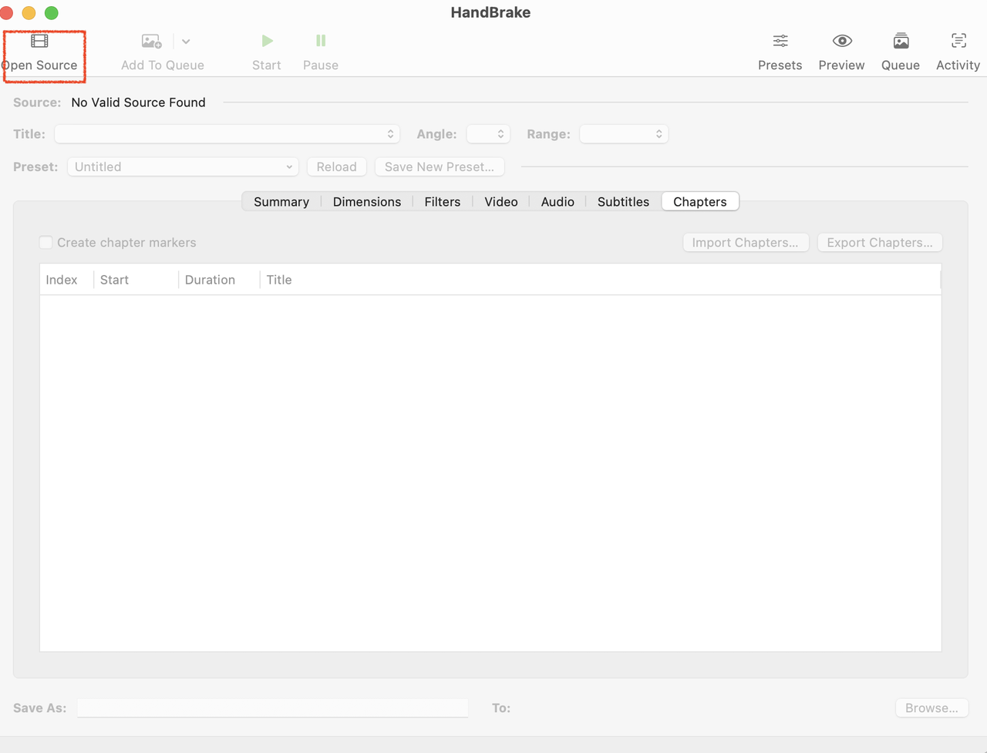Enable the Create chapter markers checkbox
Viewport: 987px width, 753px height.
pos(45,242)
